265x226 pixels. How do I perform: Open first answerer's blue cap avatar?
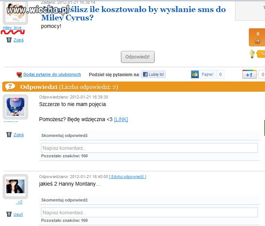point(15,107)
